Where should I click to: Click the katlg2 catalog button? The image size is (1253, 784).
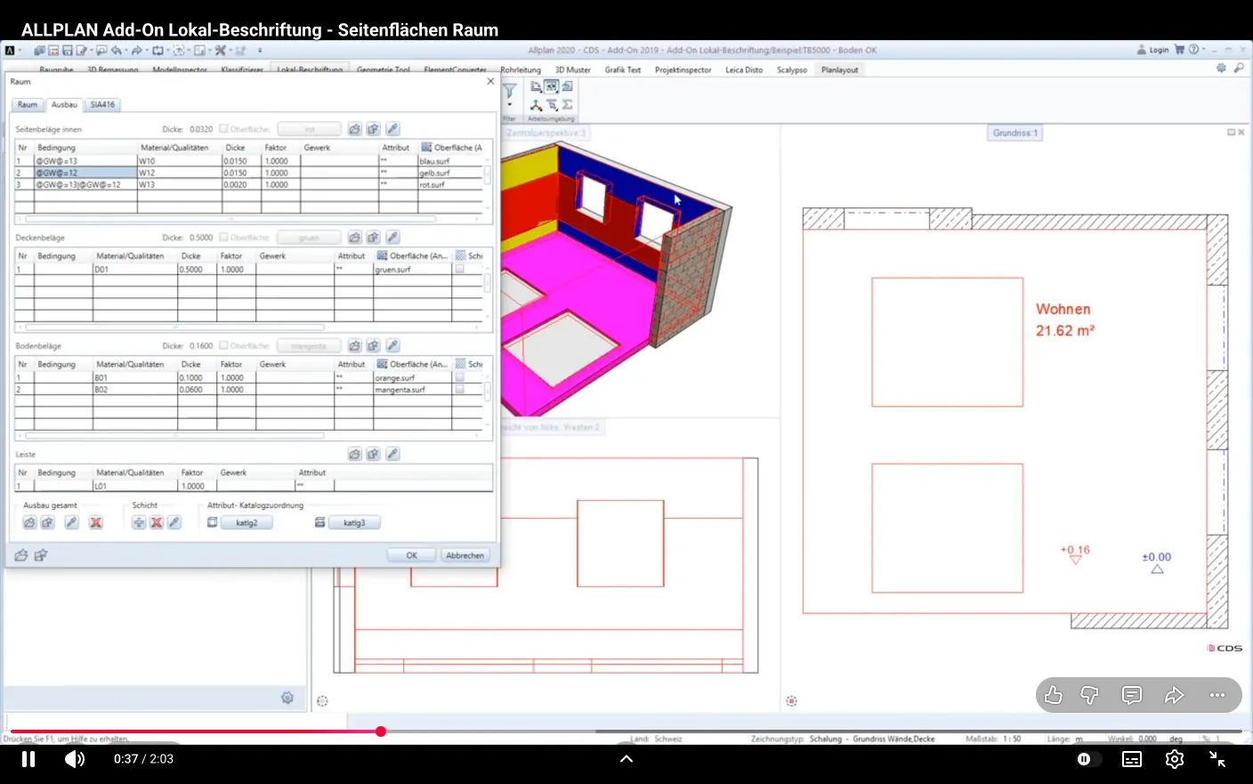tap(247, 522)
